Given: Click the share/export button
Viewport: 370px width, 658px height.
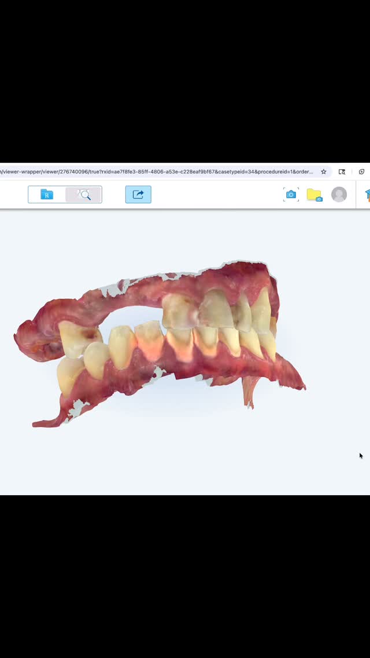Looking at the screenshot, I should [x=138, y=195].
